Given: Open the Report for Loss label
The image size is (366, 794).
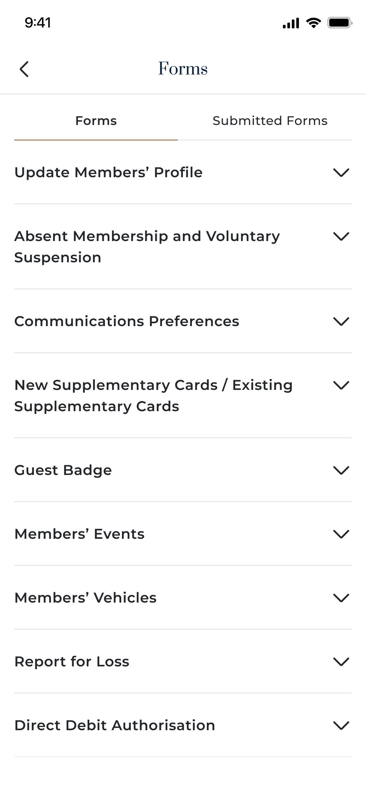Looking at the screenshot, I should click(x=72, y=662).
